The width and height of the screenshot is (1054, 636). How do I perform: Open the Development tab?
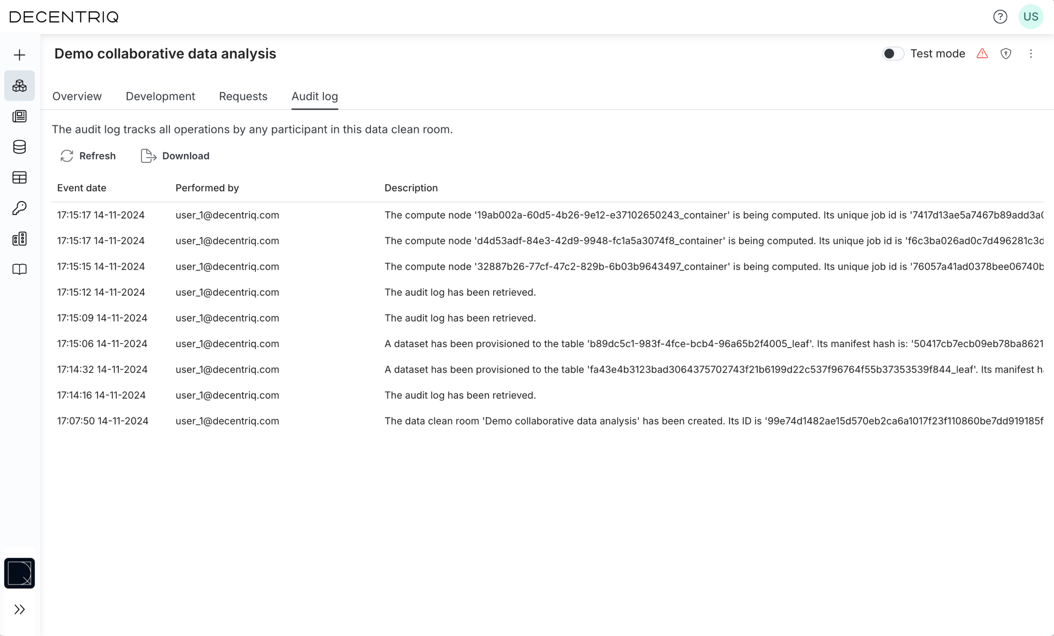pos(160,96)
